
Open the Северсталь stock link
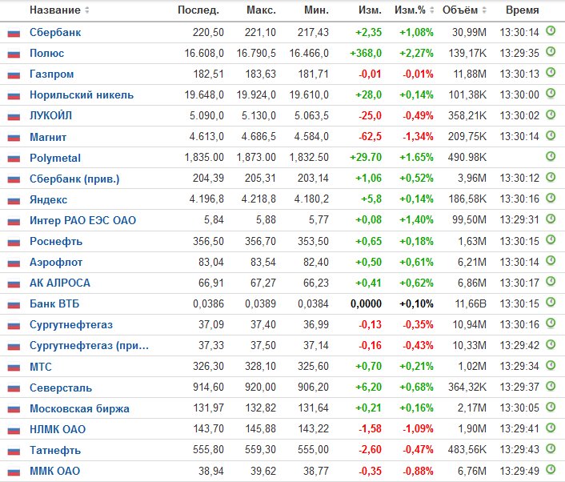coord(61,388)
